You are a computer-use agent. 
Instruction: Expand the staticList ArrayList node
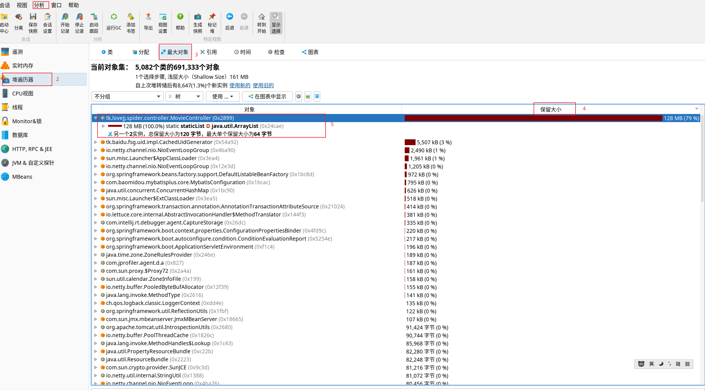103,126
